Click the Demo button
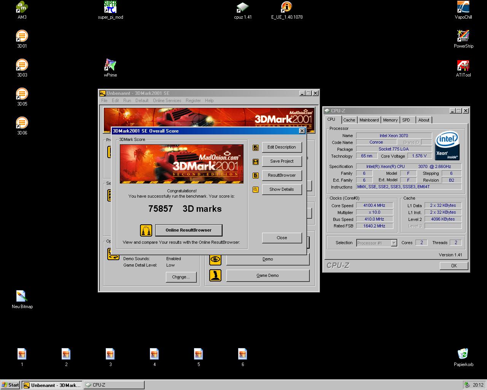 [268, 259]
